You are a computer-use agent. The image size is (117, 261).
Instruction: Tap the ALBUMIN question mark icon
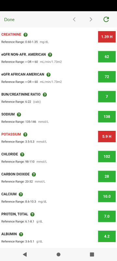pyautogui.click(x=21, y=234)
